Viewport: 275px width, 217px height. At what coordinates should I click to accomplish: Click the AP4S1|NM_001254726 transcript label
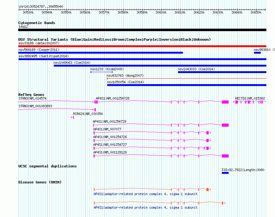pyautogui.click(x=110, y=137)
